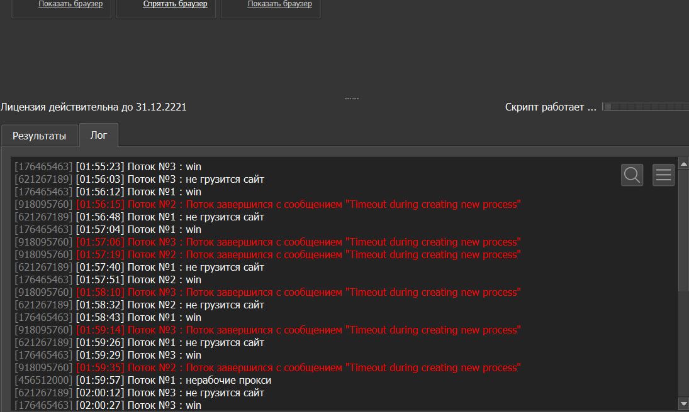Select the red error entry at 01:56:15

(x=298, y=205)
